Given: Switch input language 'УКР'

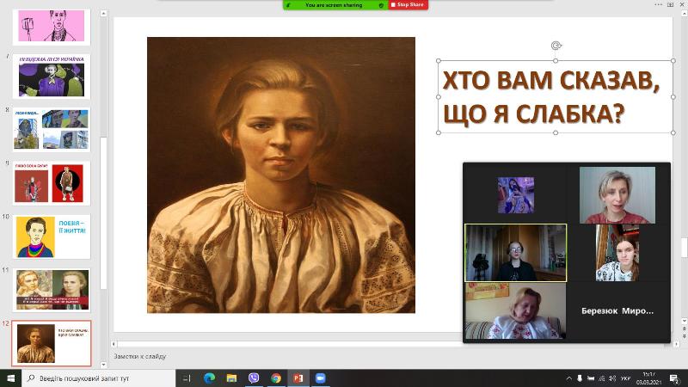Looking at the screenshot, I should tap(626, 378).
